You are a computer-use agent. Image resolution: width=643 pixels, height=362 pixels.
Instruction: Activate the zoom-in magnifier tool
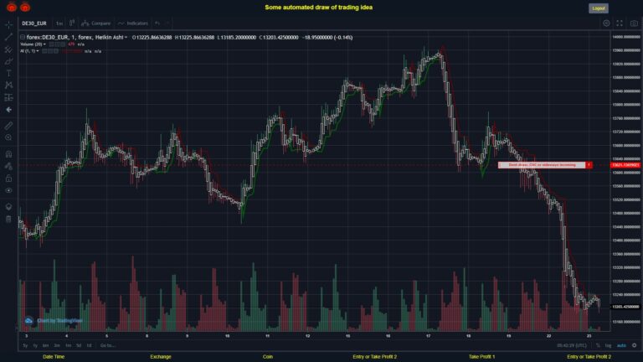pyautogui.click(x=8, y=138)
